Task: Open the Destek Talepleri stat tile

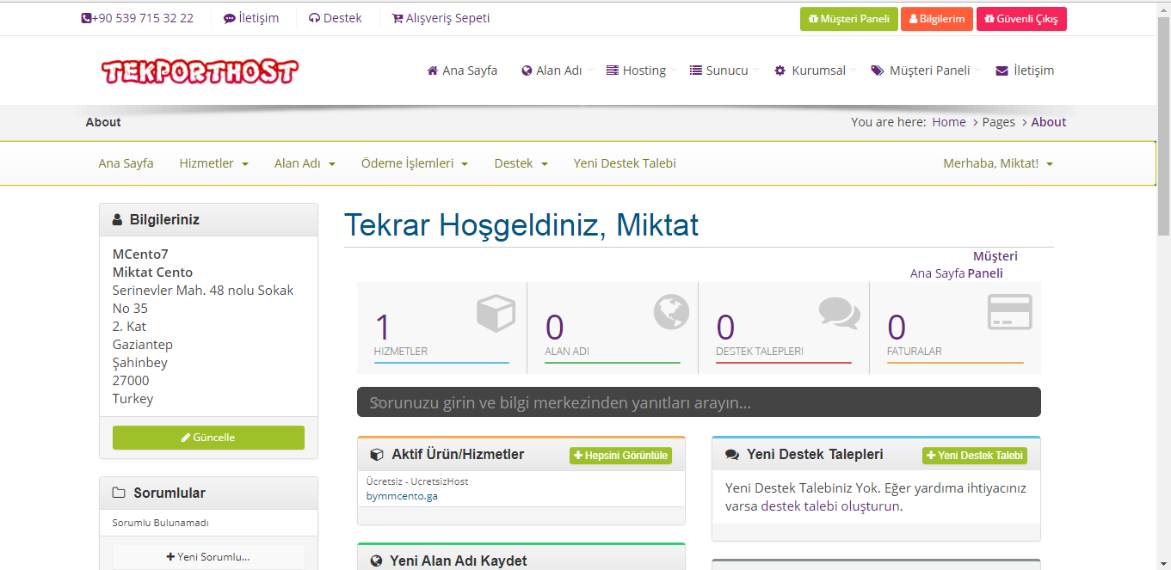Action: click(x=784, y=328)
